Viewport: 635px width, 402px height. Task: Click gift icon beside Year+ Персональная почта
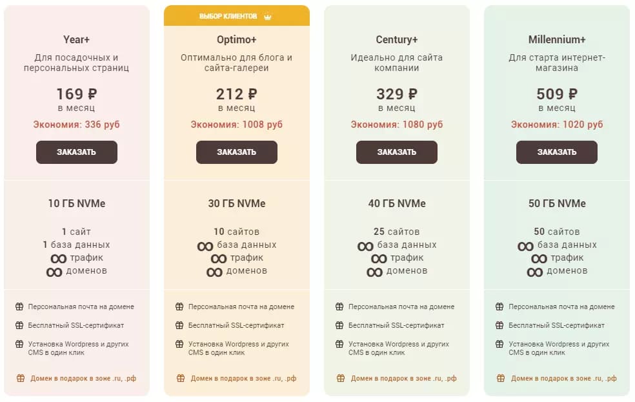point(19,307)
